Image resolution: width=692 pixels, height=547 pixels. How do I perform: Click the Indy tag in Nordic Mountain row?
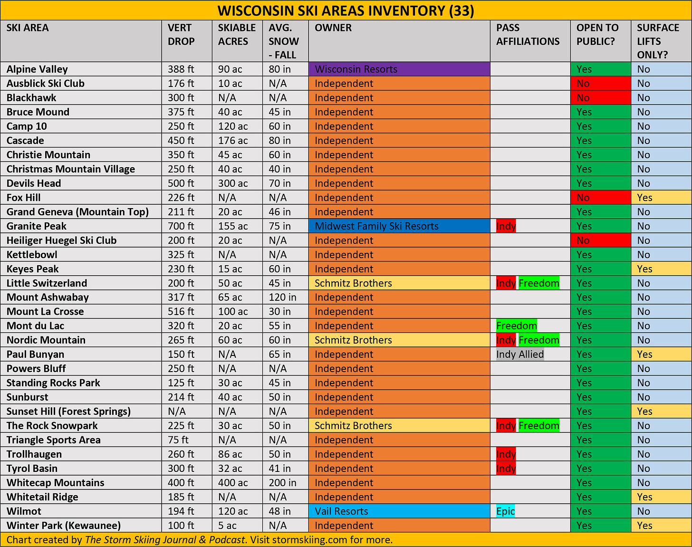(x=506, y=340)
